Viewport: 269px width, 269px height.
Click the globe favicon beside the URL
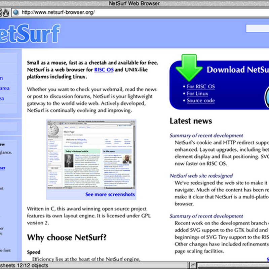point(16,12)
